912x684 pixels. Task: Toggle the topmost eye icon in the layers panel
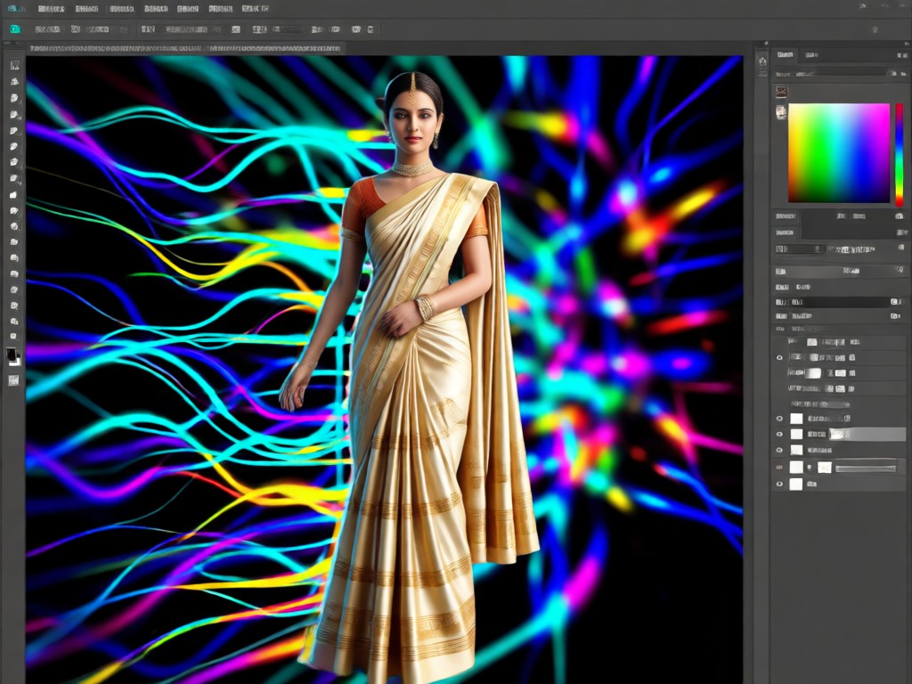(x=779, y=358)
